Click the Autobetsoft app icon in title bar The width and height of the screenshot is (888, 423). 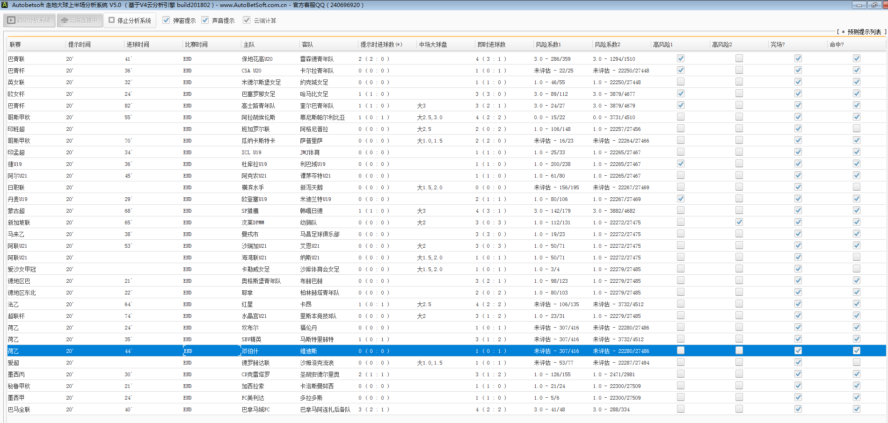click(5, 5)
